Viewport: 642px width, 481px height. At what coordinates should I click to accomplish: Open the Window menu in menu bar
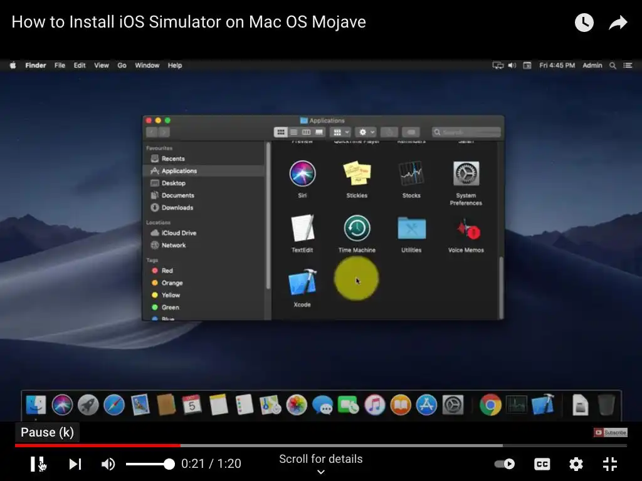[x=147, y=65]
